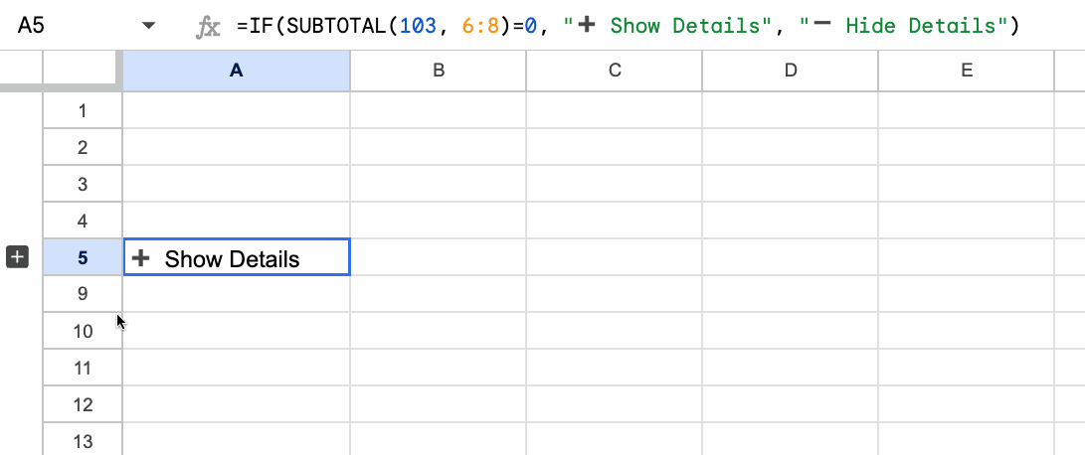Click the Name box showing A5

click(x=60, y=27)
